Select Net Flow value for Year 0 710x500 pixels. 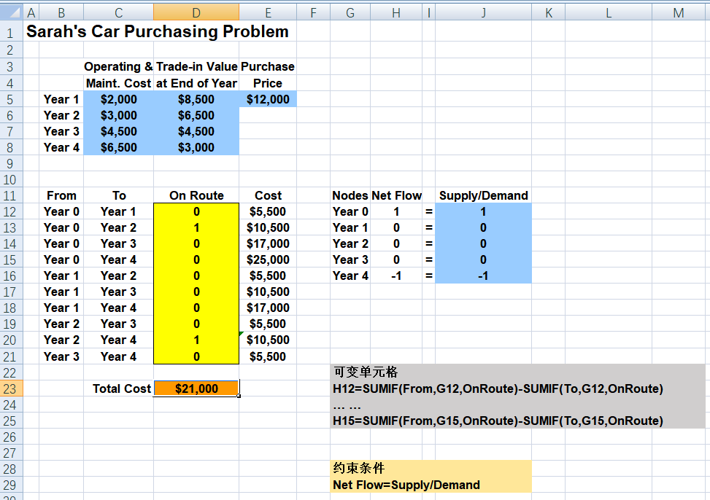[x=396, y=212]
